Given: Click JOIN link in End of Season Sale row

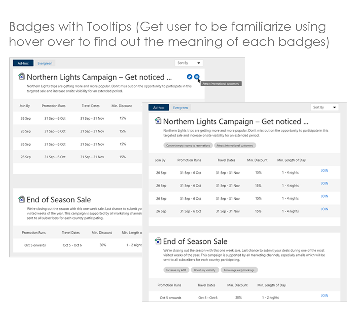Looking at the screenshot, I should point(325,296).
